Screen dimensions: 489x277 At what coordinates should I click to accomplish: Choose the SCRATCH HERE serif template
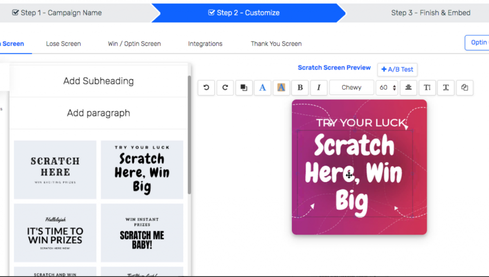pyautogui.click(x=55, y=170)
